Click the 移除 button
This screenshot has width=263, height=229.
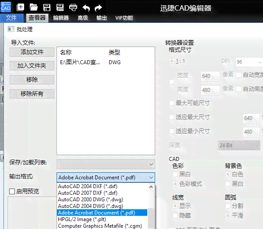(x=32, y=80)
